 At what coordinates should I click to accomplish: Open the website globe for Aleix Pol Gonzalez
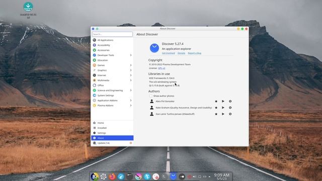point(230,101)
